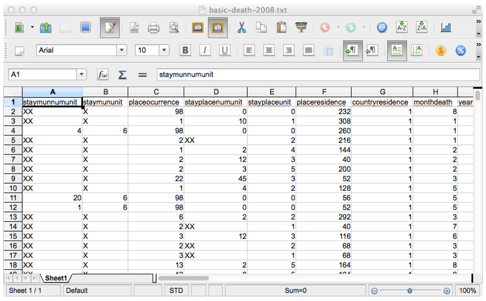This screenshot has height=301, width=486.
Task: Toggle Underline formatting
Action: pyautogui.click(x=224, y=50)
